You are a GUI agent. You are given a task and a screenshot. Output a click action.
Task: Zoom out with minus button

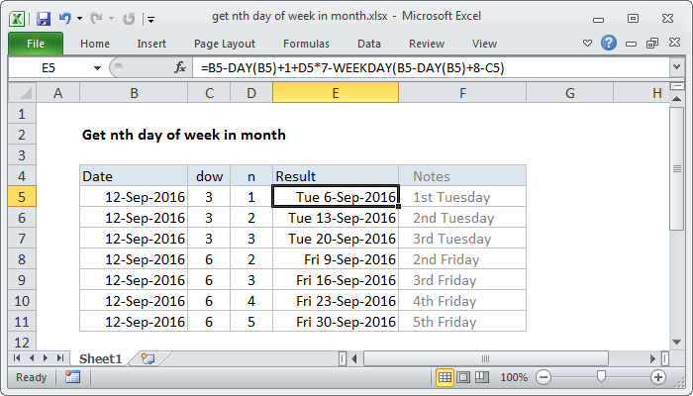tap(544, 377)
